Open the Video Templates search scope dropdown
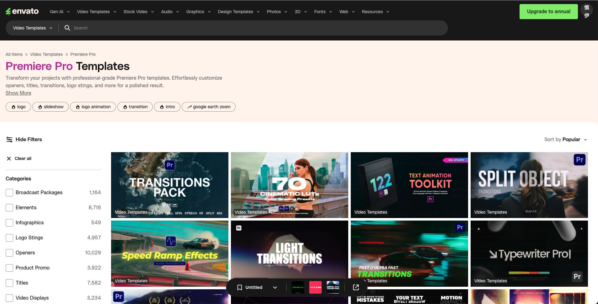The height and width of the screenshot is (304, 598). click(31, 28)
